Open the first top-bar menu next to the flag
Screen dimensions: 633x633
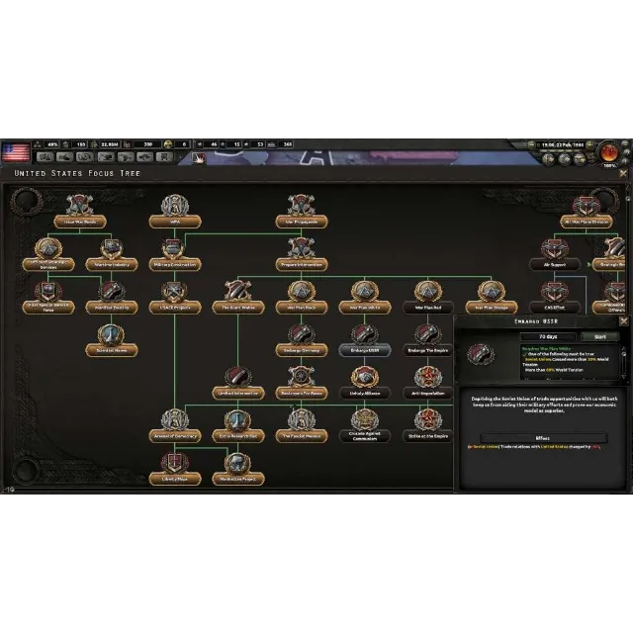tap(45, 157)
